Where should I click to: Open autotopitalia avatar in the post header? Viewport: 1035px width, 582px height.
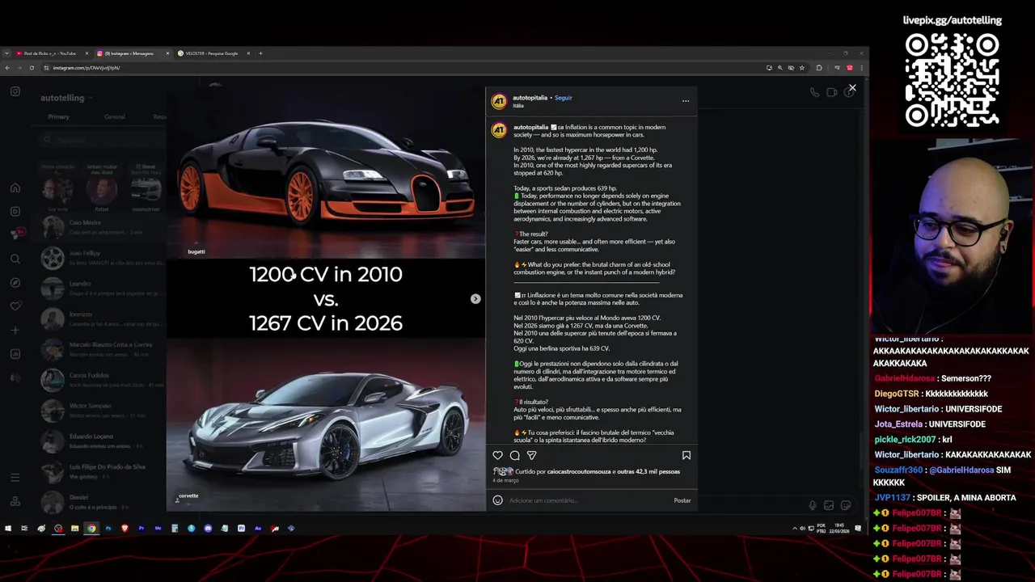pyautogui.click(x=499, y=101)
